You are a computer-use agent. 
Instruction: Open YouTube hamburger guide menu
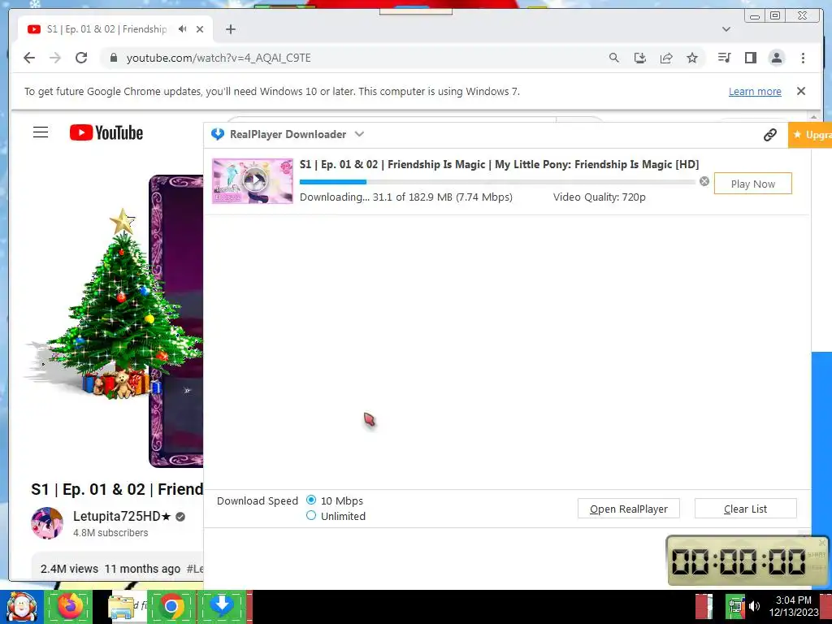tap(41, 132)
